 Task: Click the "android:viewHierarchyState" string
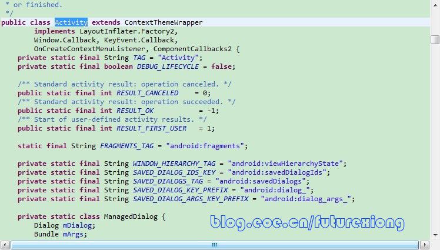click(285, 164)
